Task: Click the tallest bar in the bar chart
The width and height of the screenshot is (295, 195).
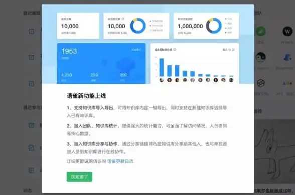Action: tap(162, 67)
